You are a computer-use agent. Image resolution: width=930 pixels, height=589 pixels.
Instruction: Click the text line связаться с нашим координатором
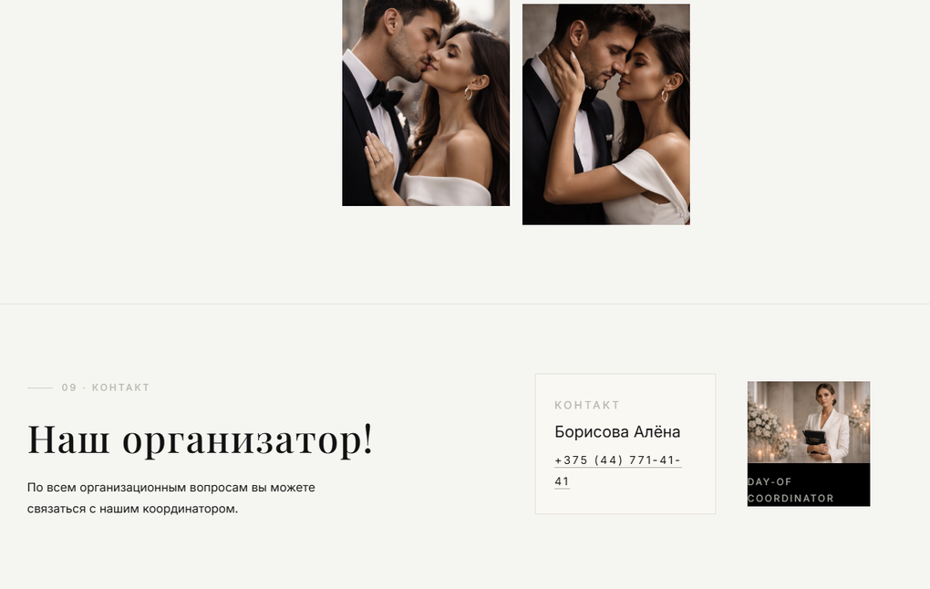tap(133, 509)
